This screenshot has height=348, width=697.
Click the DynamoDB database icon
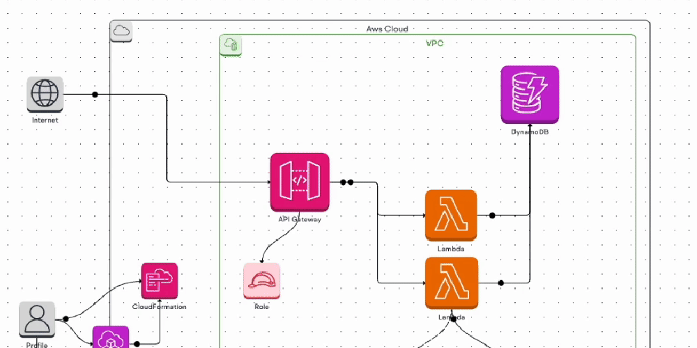tap(530, 95)
